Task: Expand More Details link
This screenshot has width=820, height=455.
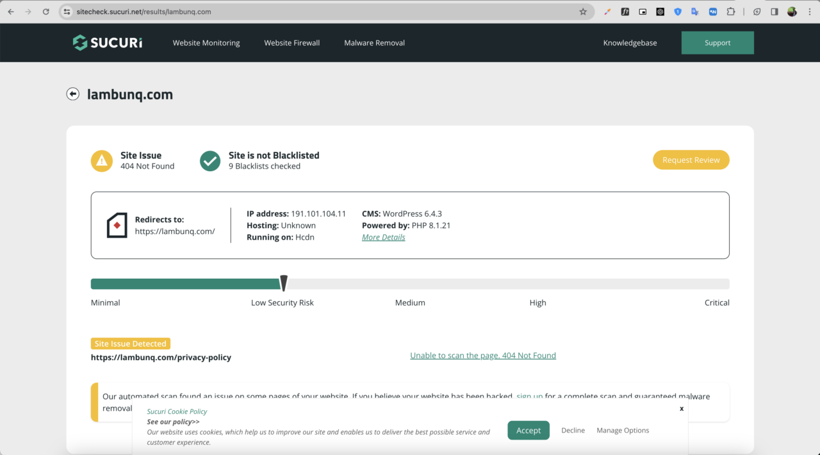Action: click(383, 237)
